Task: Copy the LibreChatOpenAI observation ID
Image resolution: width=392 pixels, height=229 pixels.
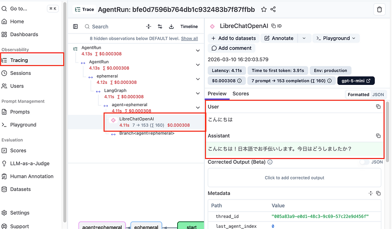Action: (276, 26)
